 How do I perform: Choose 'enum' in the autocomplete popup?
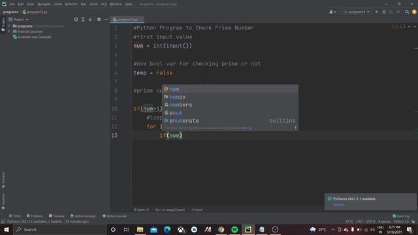click(x=230, y=113)
